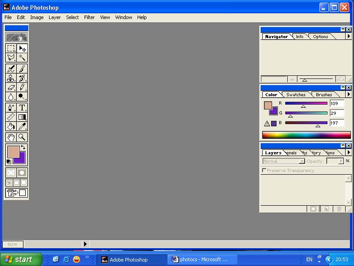
Task: Click the 50% zoom field in status bar
Action: click(13, 244)
